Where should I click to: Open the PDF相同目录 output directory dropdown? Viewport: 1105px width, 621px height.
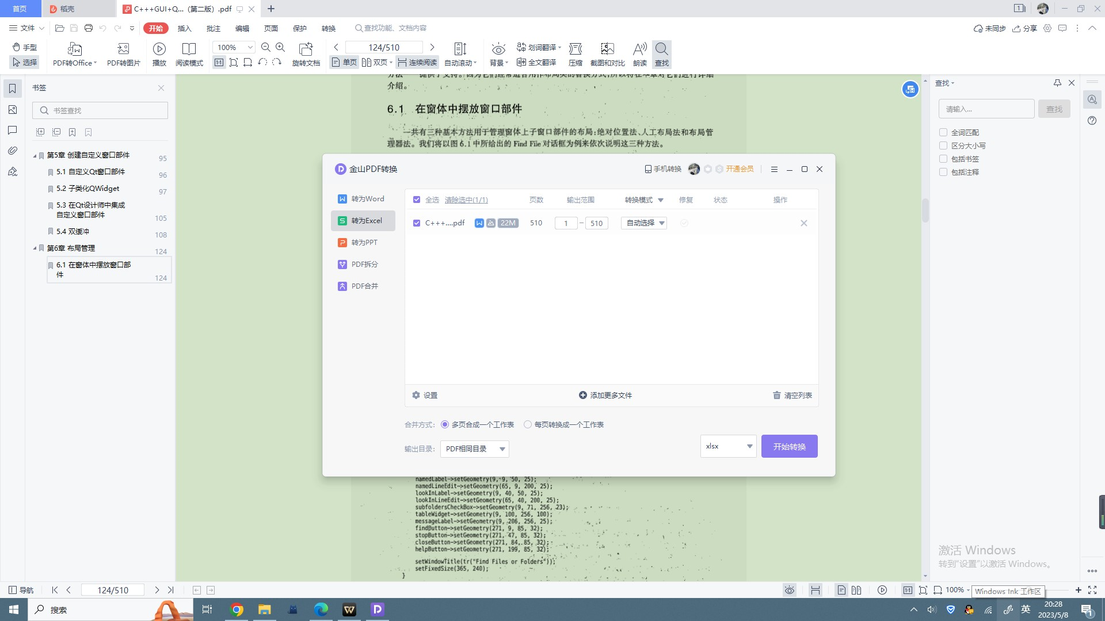(475, 449)
